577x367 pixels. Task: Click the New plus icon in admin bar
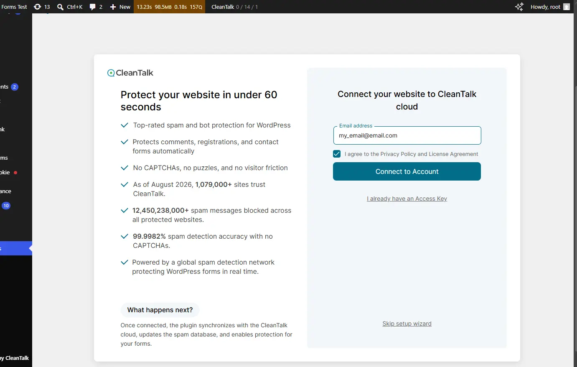click(113, 7)
